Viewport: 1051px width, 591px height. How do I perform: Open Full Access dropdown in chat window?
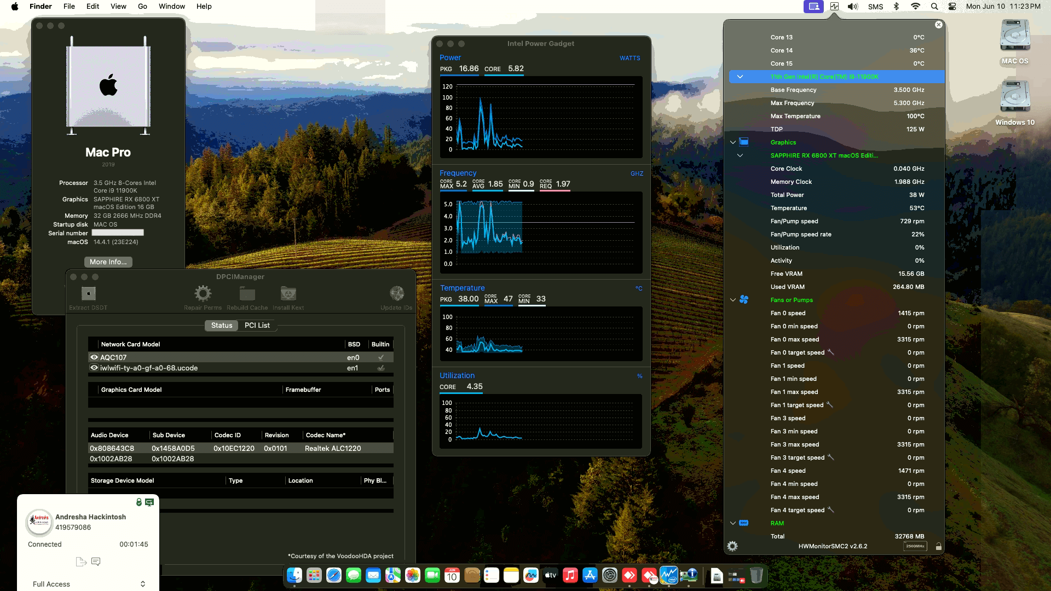click(88, 584)
